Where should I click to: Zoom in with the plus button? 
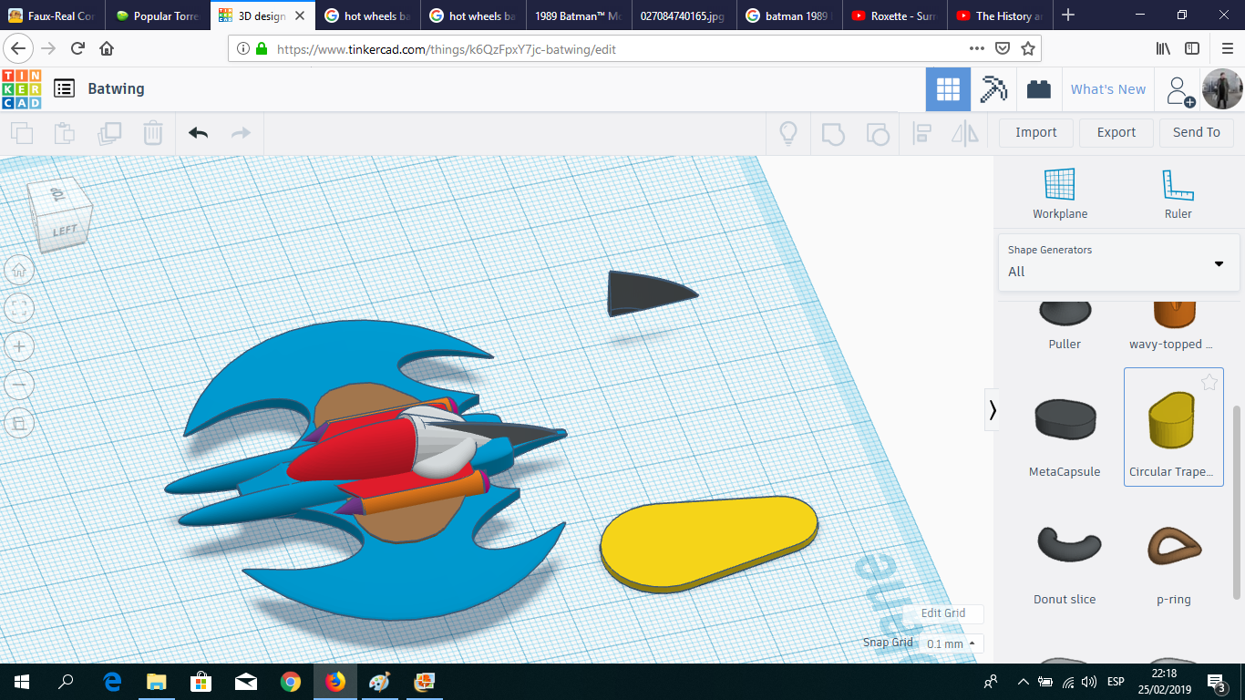tap(19, 346)
